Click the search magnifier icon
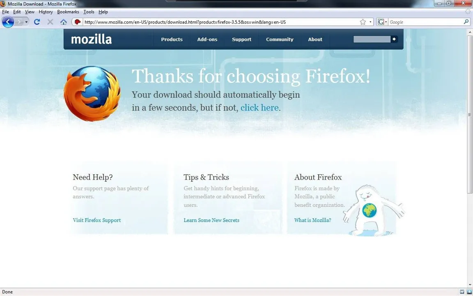The height and width of the screenshot is (296, 473). tap(466, 22)
